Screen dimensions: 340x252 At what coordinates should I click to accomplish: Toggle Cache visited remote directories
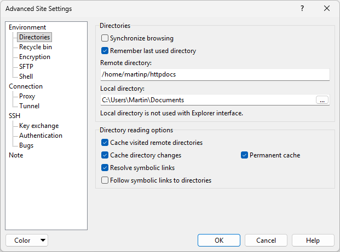click(x=105, y=143)
